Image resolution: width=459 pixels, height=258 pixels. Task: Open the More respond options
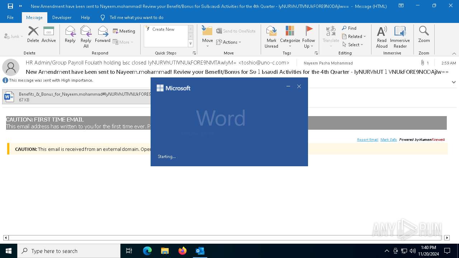point(123,42)
